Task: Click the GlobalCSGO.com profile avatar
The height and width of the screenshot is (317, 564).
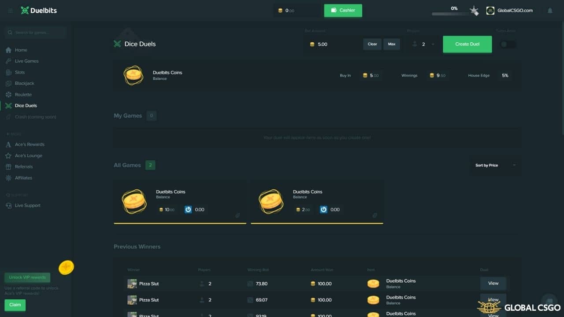Action: pos(490,11)
